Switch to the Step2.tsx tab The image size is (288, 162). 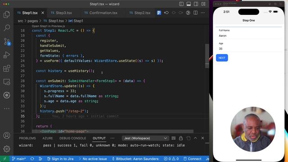pos(140,13)
